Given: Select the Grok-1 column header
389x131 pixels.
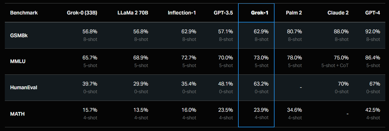Looking at the screenshot, I should pyautogui.click(x=260, y=13).
